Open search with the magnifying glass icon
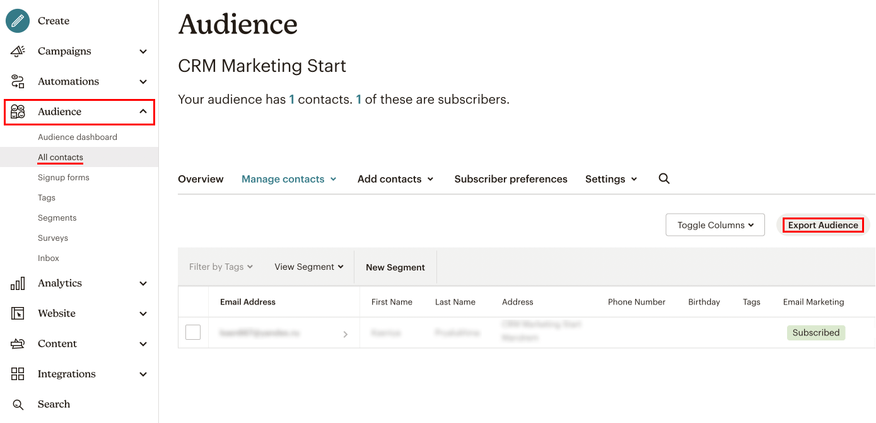This screenshot has height=423, width=876. (x=16, y=404)
